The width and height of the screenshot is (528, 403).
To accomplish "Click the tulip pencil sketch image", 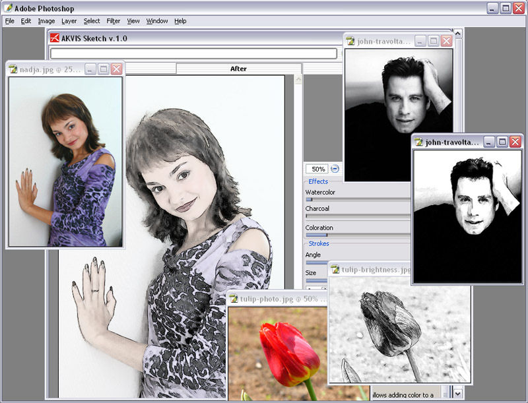I will pyautogui.click(x=399, y=330).
